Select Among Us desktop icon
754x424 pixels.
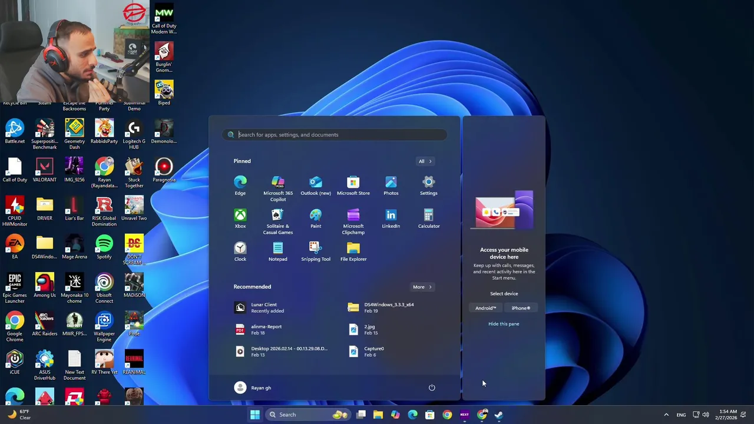(x=45, y=286)
